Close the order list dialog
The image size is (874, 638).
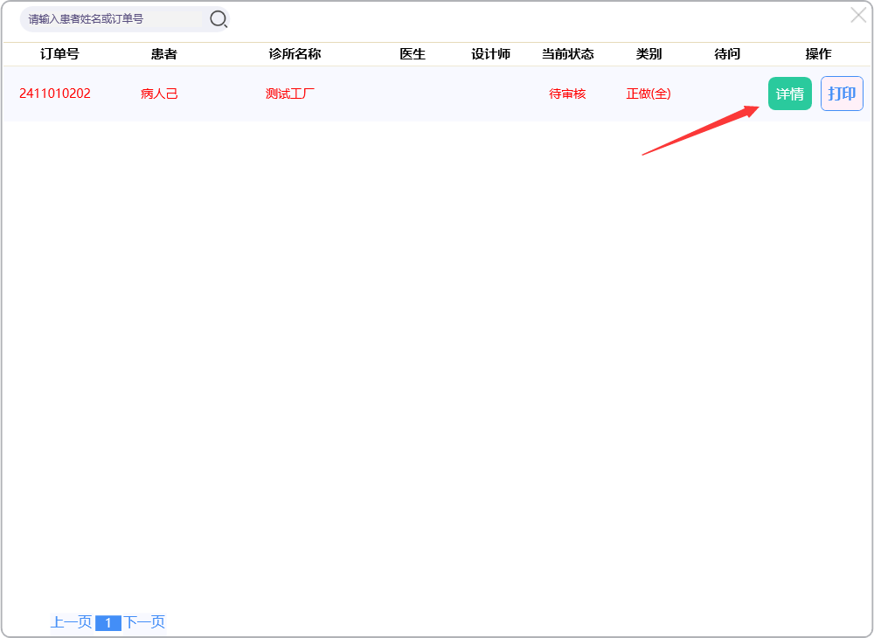coord(858,15)
